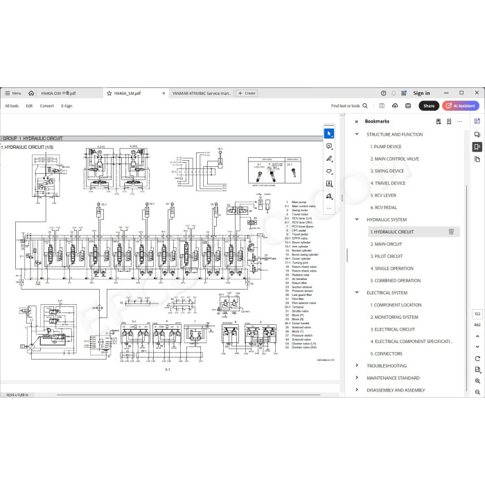The height and width of the screenshot is (485, 485).
Task: Toggle the bookmarks panel button in sidebar
Action: (477, 147)
